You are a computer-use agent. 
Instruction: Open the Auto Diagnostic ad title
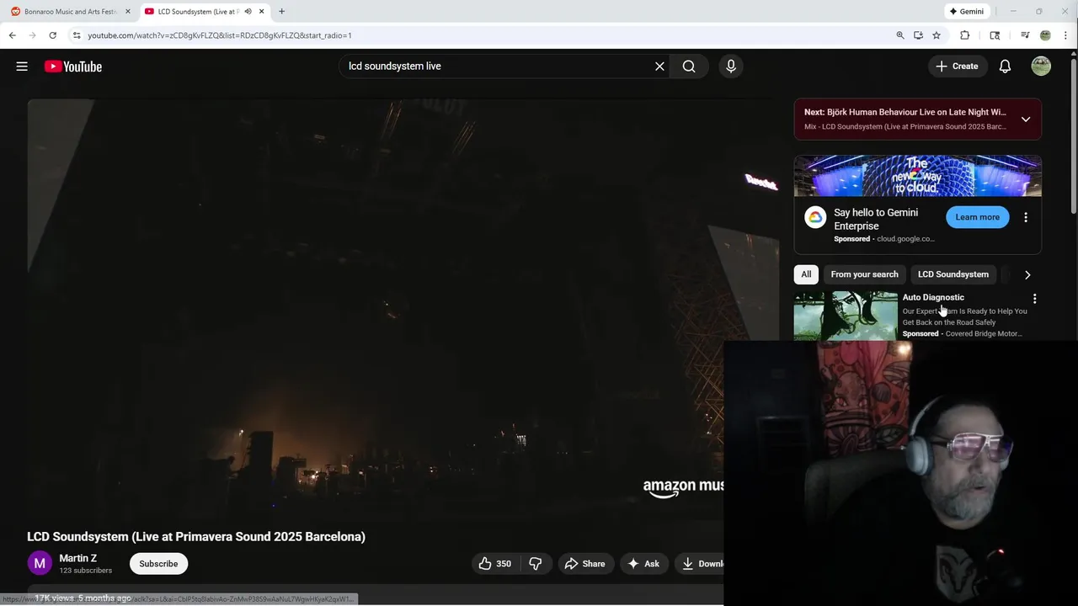(933, 297)
